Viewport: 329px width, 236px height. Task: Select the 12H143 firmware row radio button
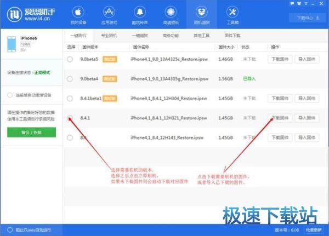(x=70, y=137)
